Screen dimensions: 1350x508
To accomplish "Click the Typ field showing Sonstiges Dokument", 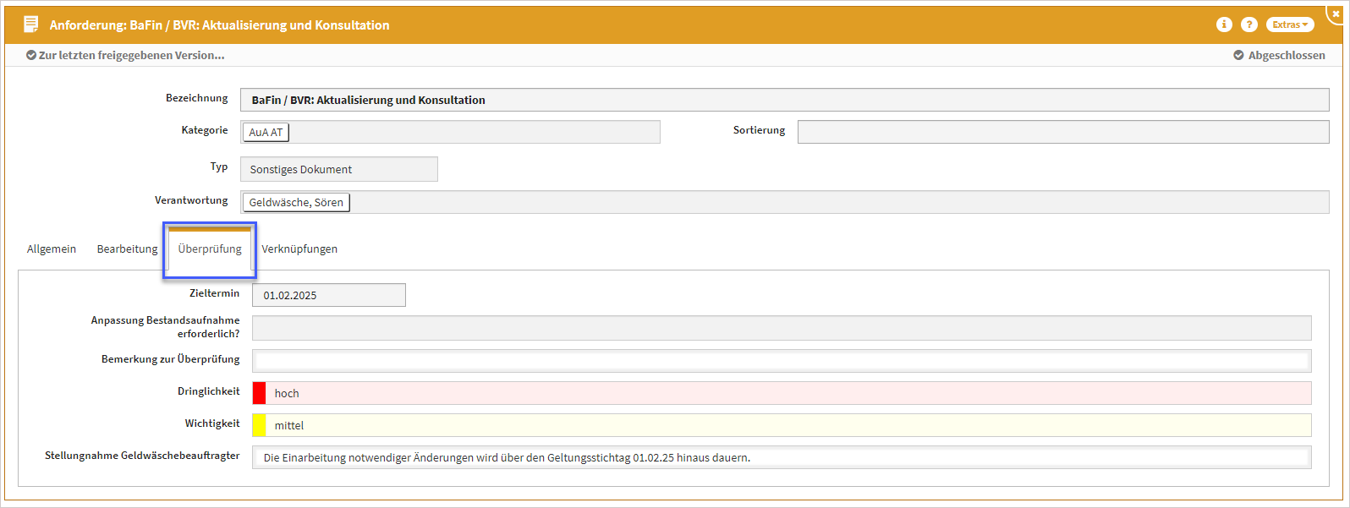I will point(338,169).
